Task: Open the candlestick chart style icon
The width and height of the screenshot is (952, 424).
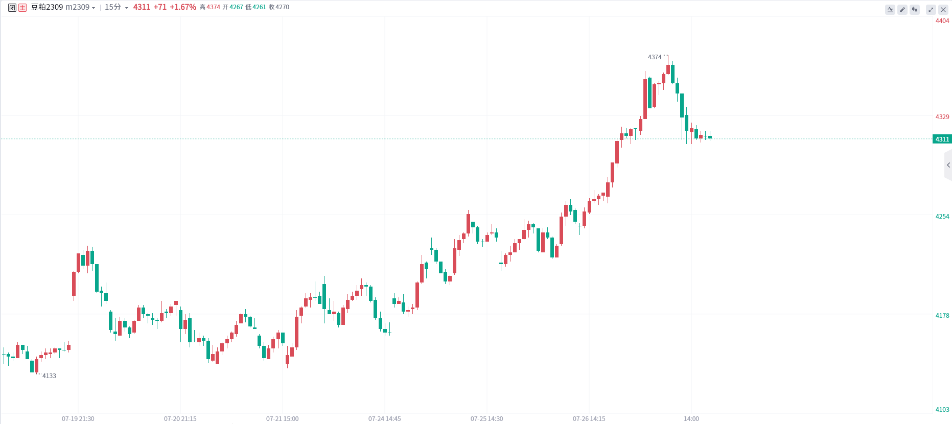Action: [915, 10]
